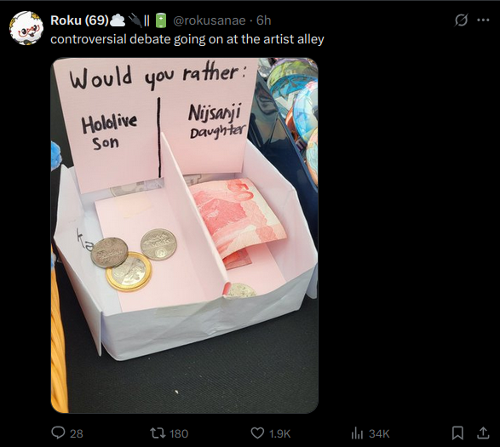Viewport: 500px width, 447px height.
Task: Open the Roku profile avatar picture
Action: point(26,28)
